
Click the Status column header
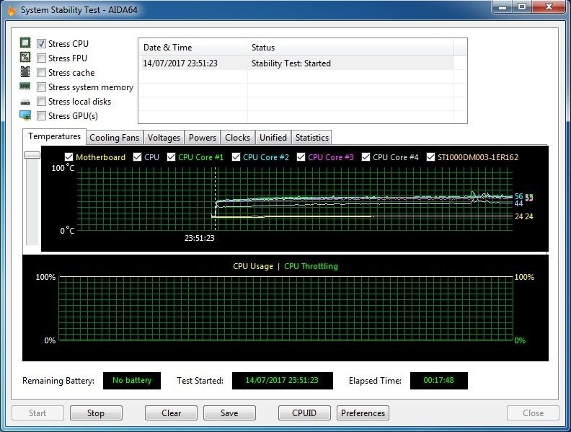pos(350,48)
